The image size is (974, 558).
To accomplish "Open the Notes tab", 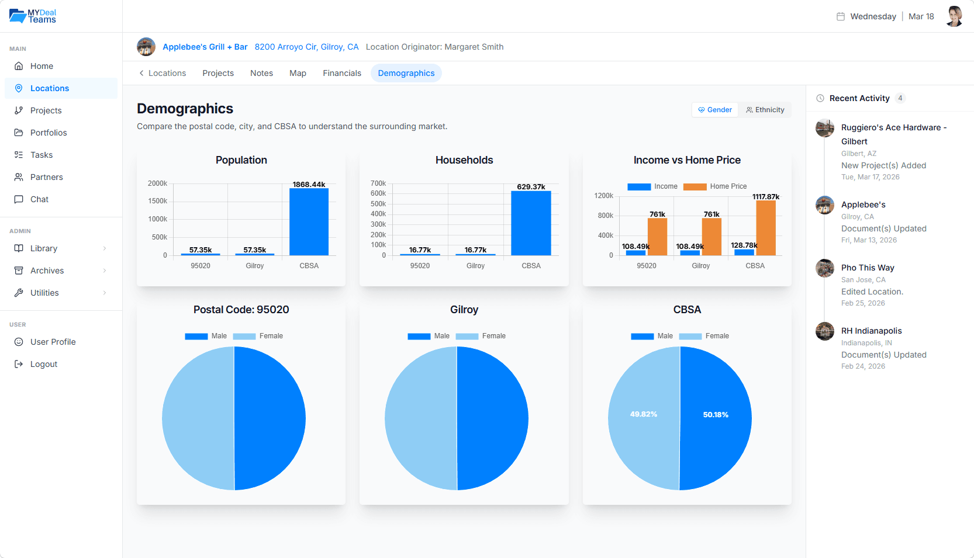I will [262, 73].
